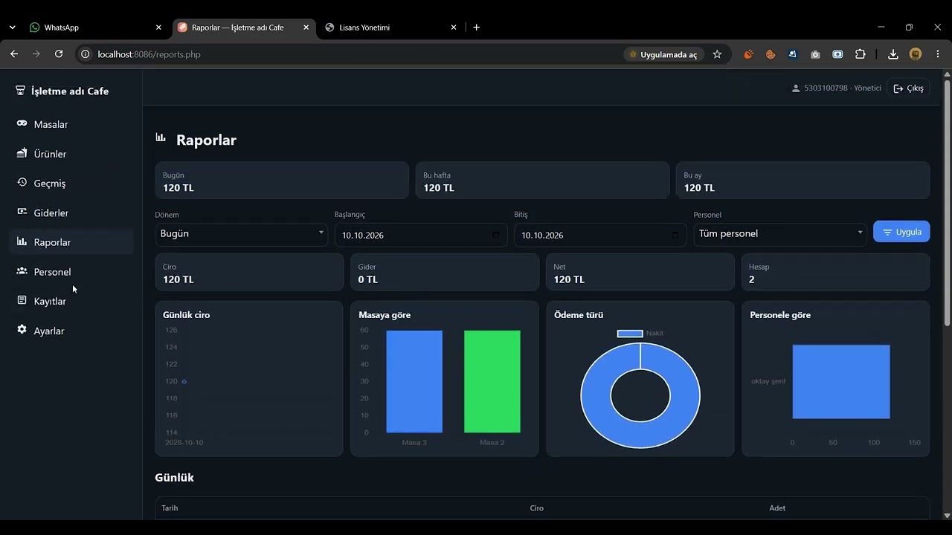952x535 pixels.
Task: Click the Kayıtlar list icon
Action: point(22,300)
